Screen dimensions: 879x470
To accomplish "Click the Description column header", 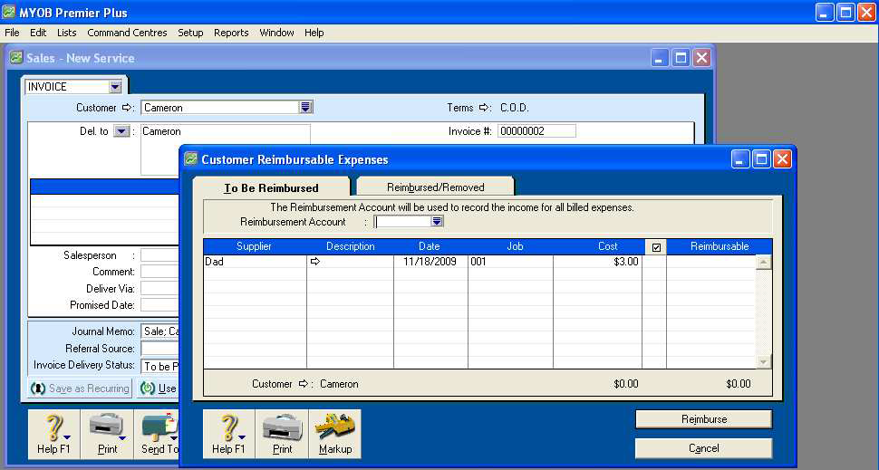I will click(x=351, y=246).
